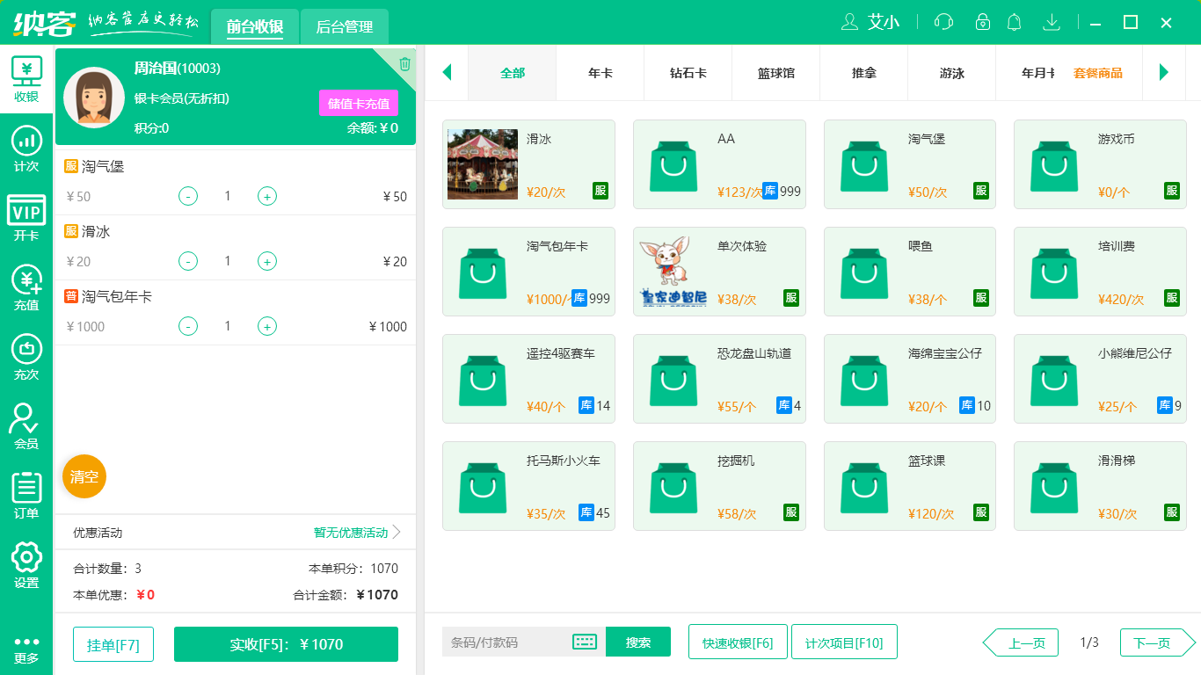
Task: Add the 游戏币 product to order
Action: pos(1100,164)
